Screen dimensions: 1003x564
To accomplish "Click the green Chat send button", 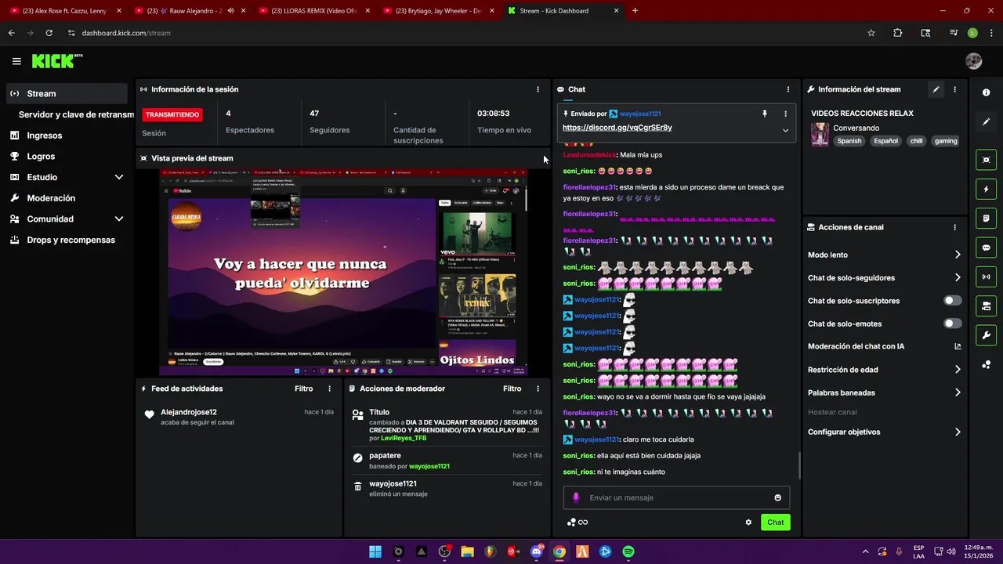I will [775, 522].
